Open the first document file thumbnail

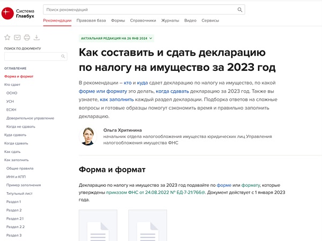[98, 225]
